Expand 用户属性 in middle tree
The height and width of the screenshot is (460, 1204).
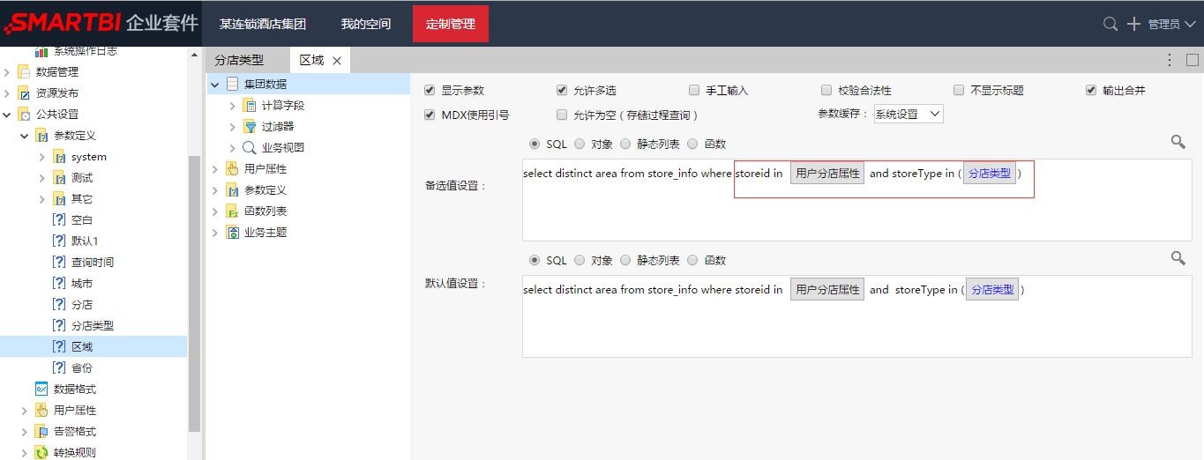[x=215, y=169]
